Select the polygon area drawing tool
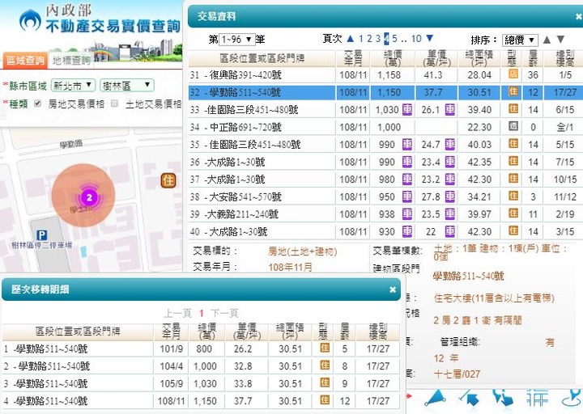The image size is (583, 414). tap(435, 399)
